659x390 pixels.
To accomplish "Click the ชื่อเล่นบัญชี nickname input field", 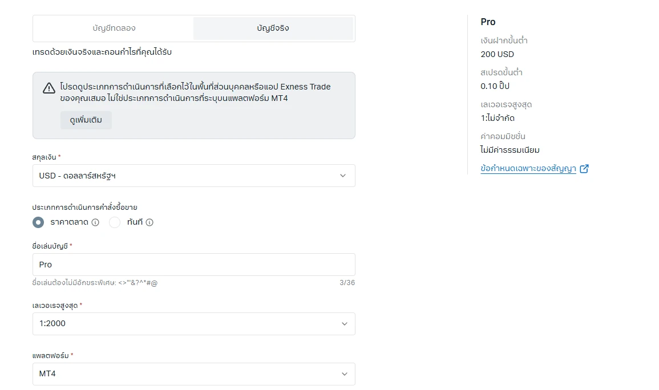I will coord(194,265).
